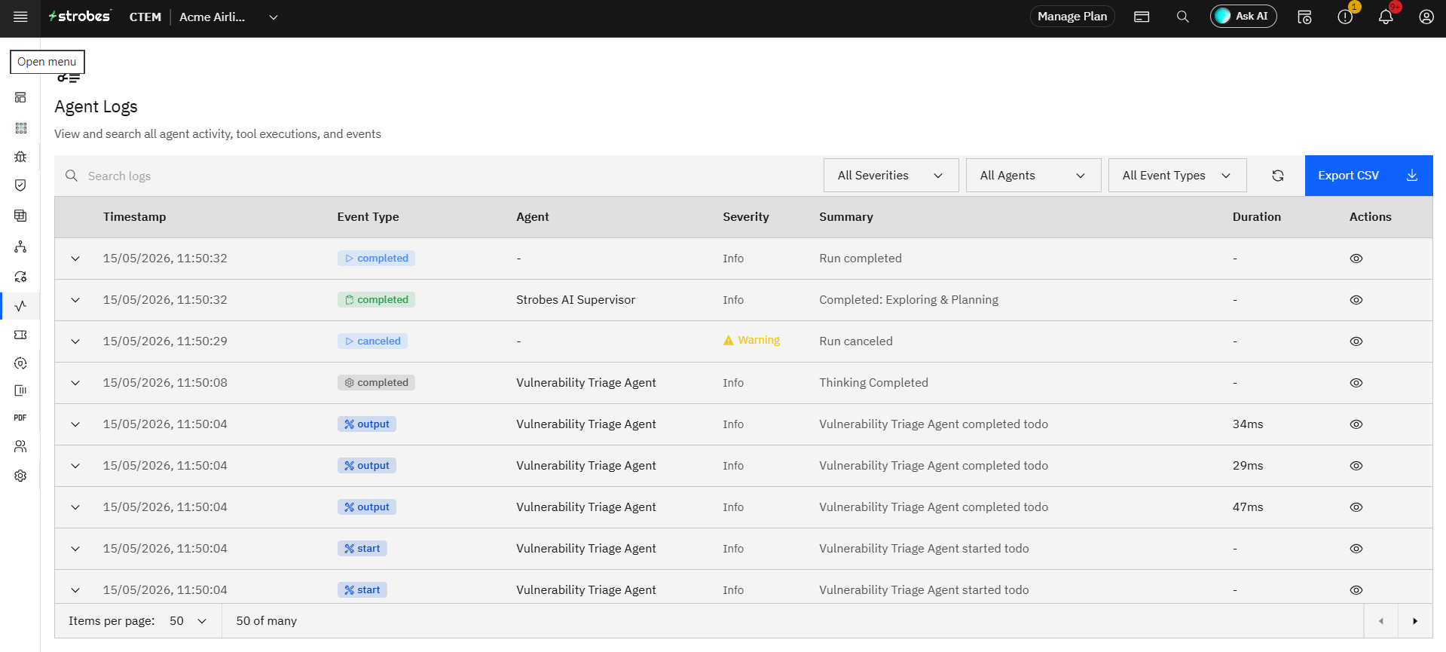Expand the Run canceled log row
The width and height of the screenshot is (1446, 652).
click(x=75, y=341)
